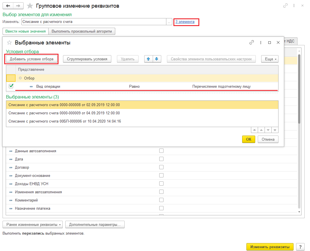Click value Перечисление подотчетному лицу

click(x=221, y=87)
